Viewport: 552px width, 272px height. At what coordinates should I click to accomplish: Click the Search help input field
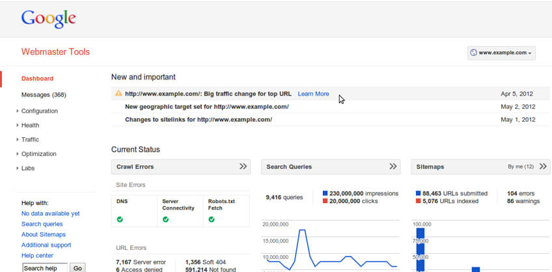45,268
